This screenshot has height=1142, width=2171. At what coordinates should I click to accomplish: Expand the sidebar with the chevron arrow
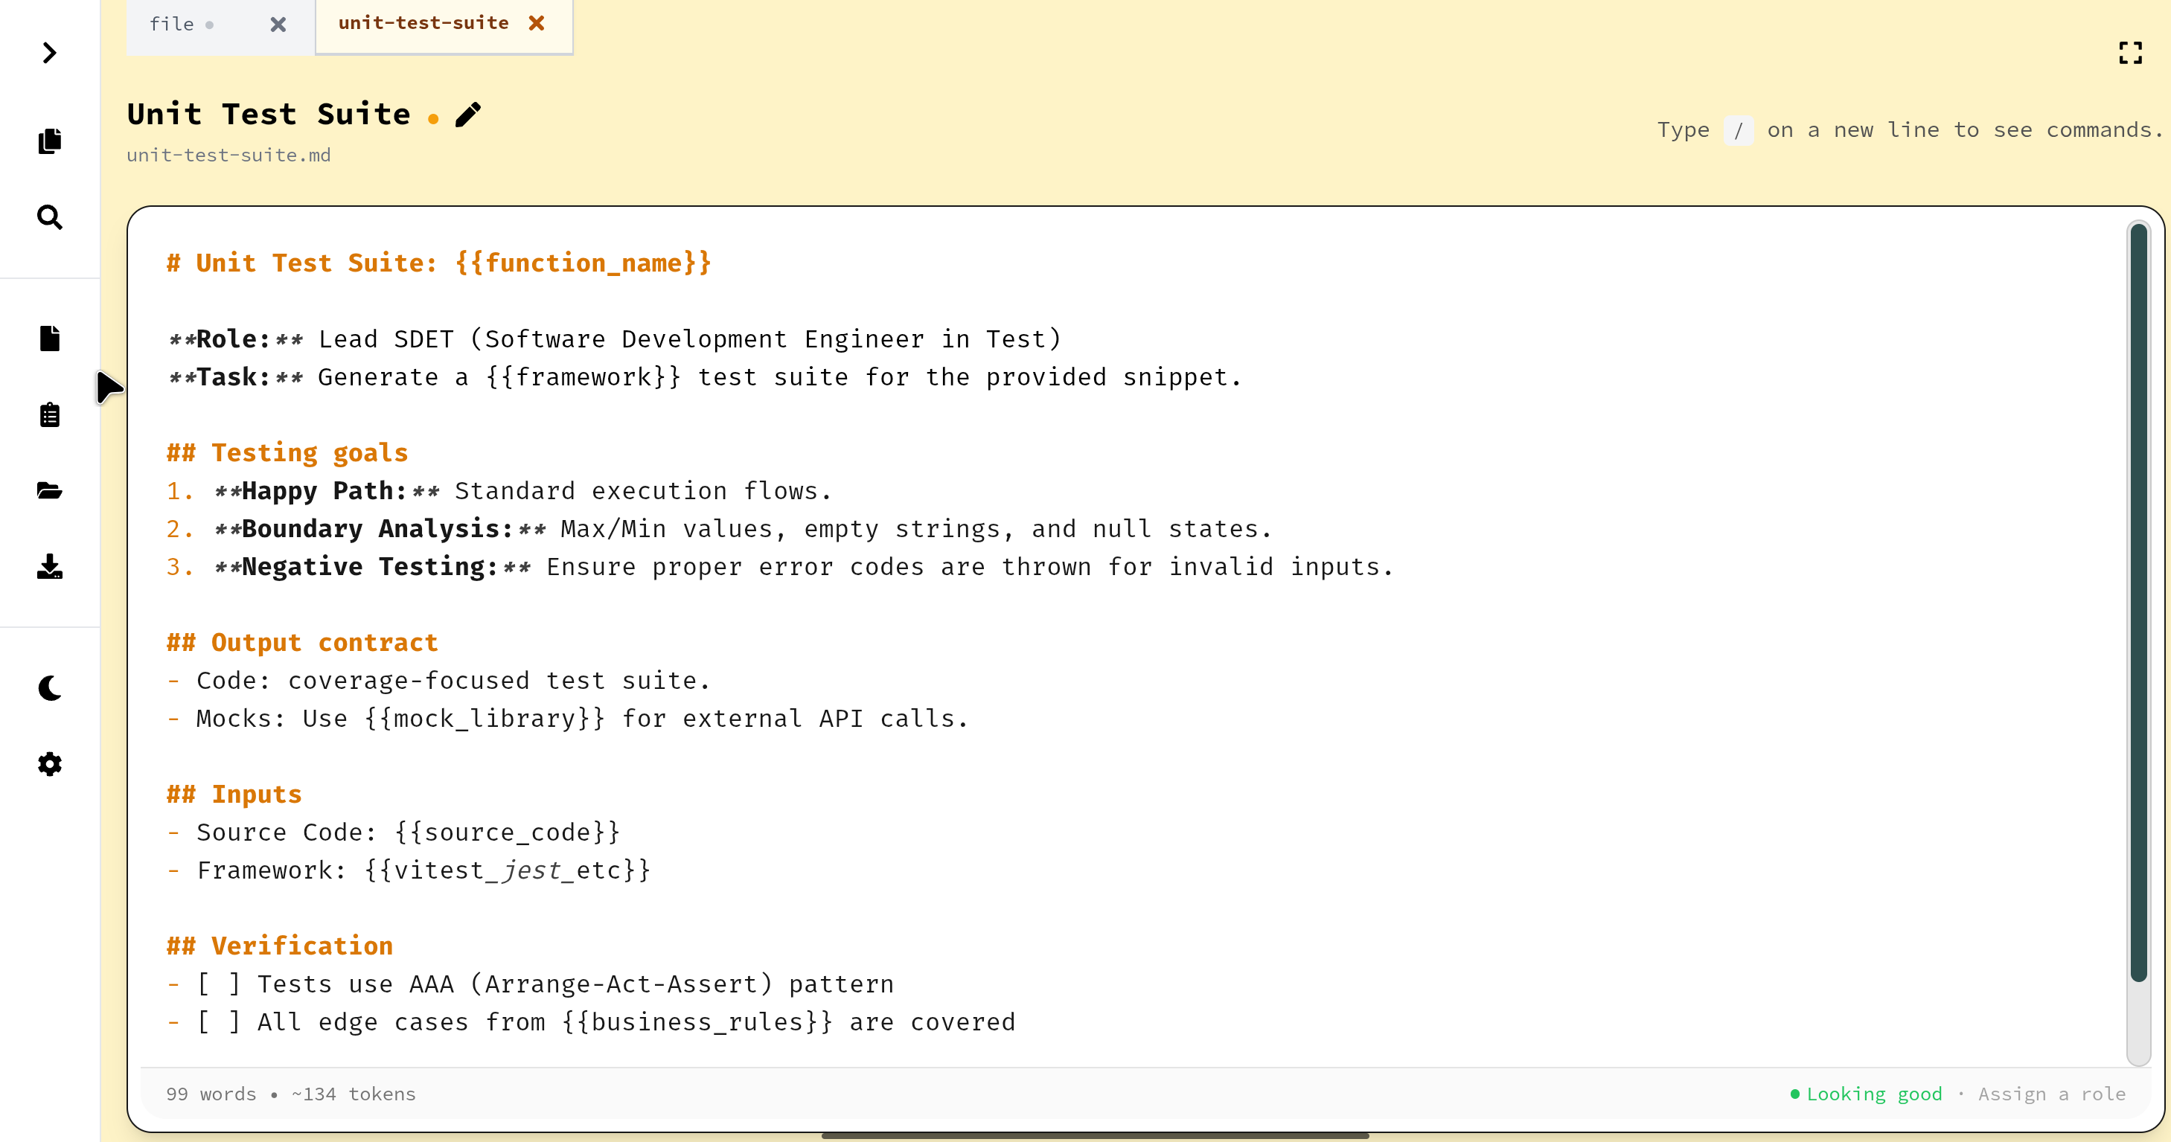pyautogui.click(x=48, y=53)
